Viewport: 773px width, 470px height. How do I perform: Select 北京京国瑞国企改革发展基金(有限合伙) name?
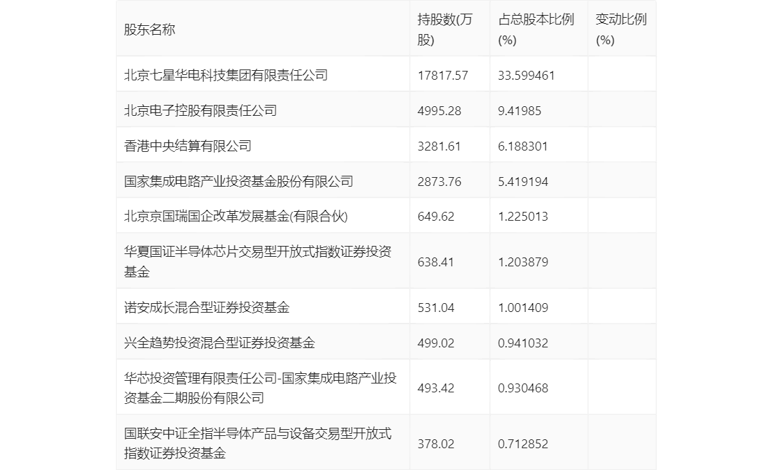[x=236, y=217]
